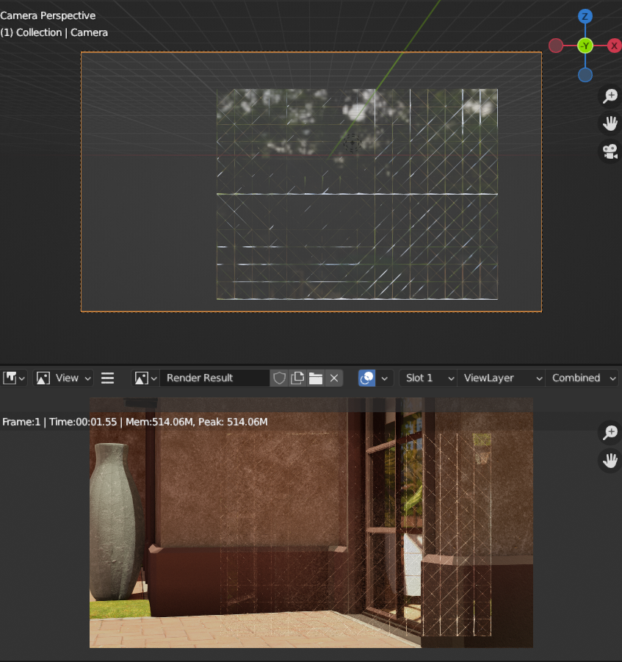Click the rendered image with the vase
622x662 pixels.
tap(311, 522)
